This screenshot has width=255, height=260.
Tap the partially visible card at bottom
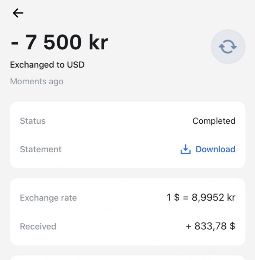(x=127, y=257)
